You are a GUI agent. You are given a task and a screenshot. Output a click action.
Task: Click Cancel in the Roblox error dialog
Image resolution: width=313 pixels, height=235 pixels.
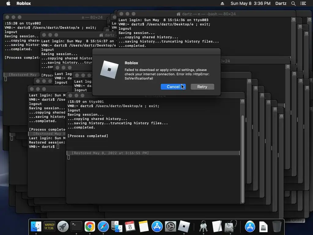173,87
